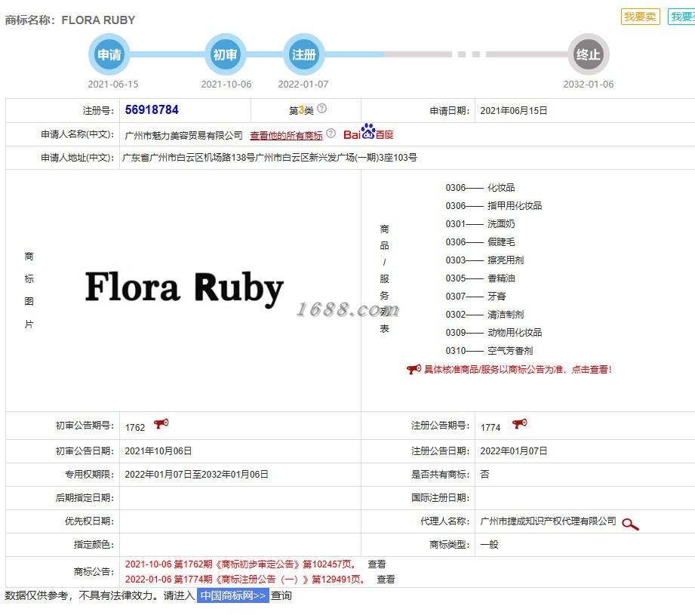Click agent name 广州市捷成知识产权代理有限公司
This screenshot has height=615, width=695.
549,521
